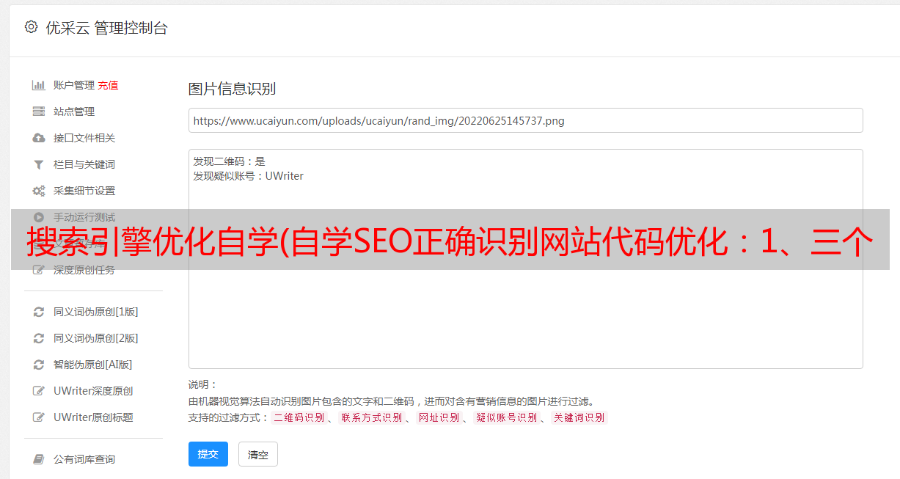The image size is (900, 479).
Task: Click the play icon for 手动运行测试
Action: click(39, 217)
